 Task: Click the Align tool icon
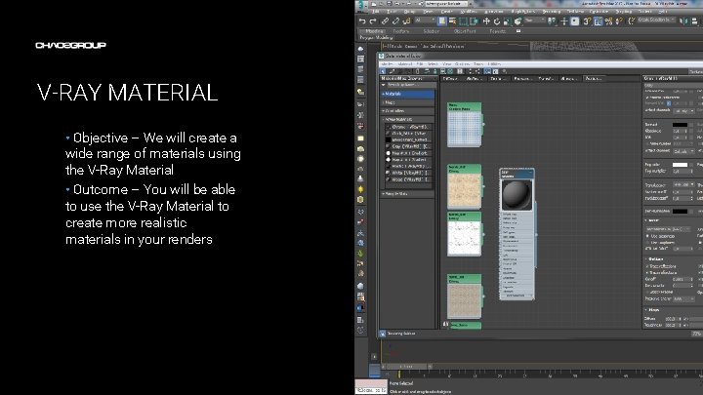[695, 21]
